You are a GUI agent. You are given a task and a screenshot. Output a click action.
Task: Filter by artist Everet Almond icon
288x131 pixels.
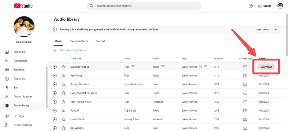point(206,67)
